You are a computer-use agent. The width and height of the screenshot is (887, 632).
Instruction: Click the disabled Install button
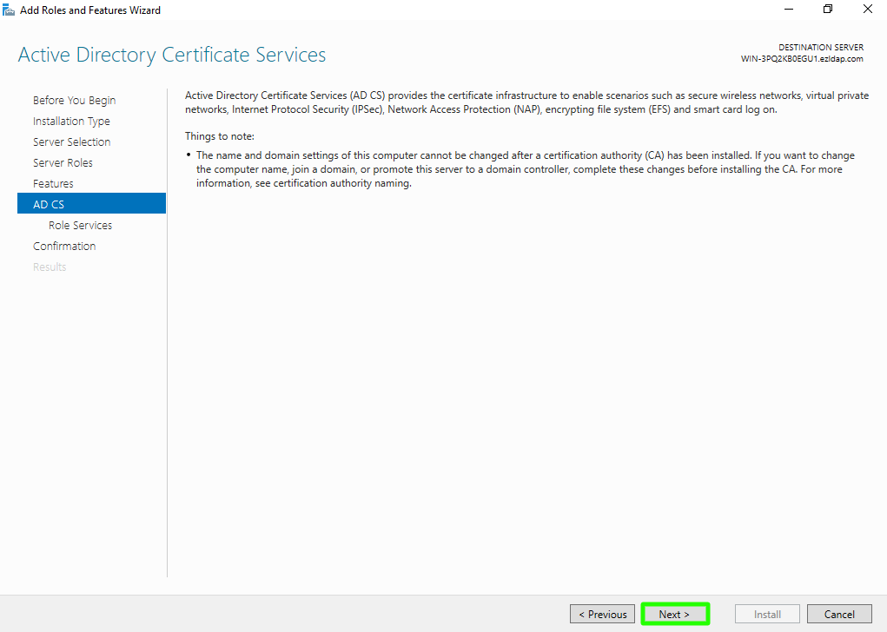pyautogui.click(x=767, y=615)
